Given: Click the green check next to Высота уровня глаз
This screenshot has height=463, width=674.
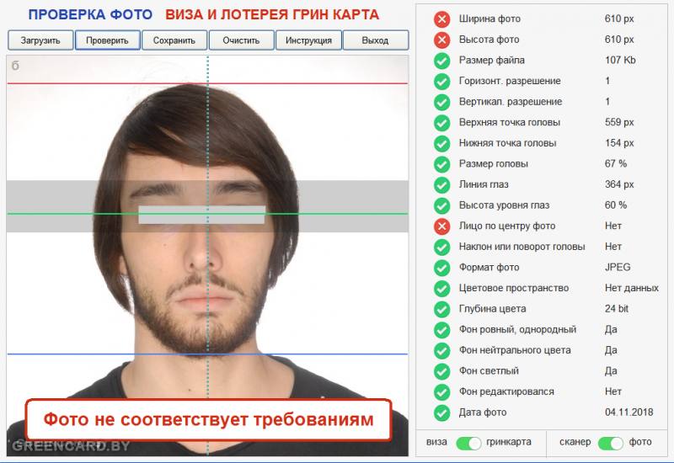Looking at the screenshot, I should tap(441, 205).
